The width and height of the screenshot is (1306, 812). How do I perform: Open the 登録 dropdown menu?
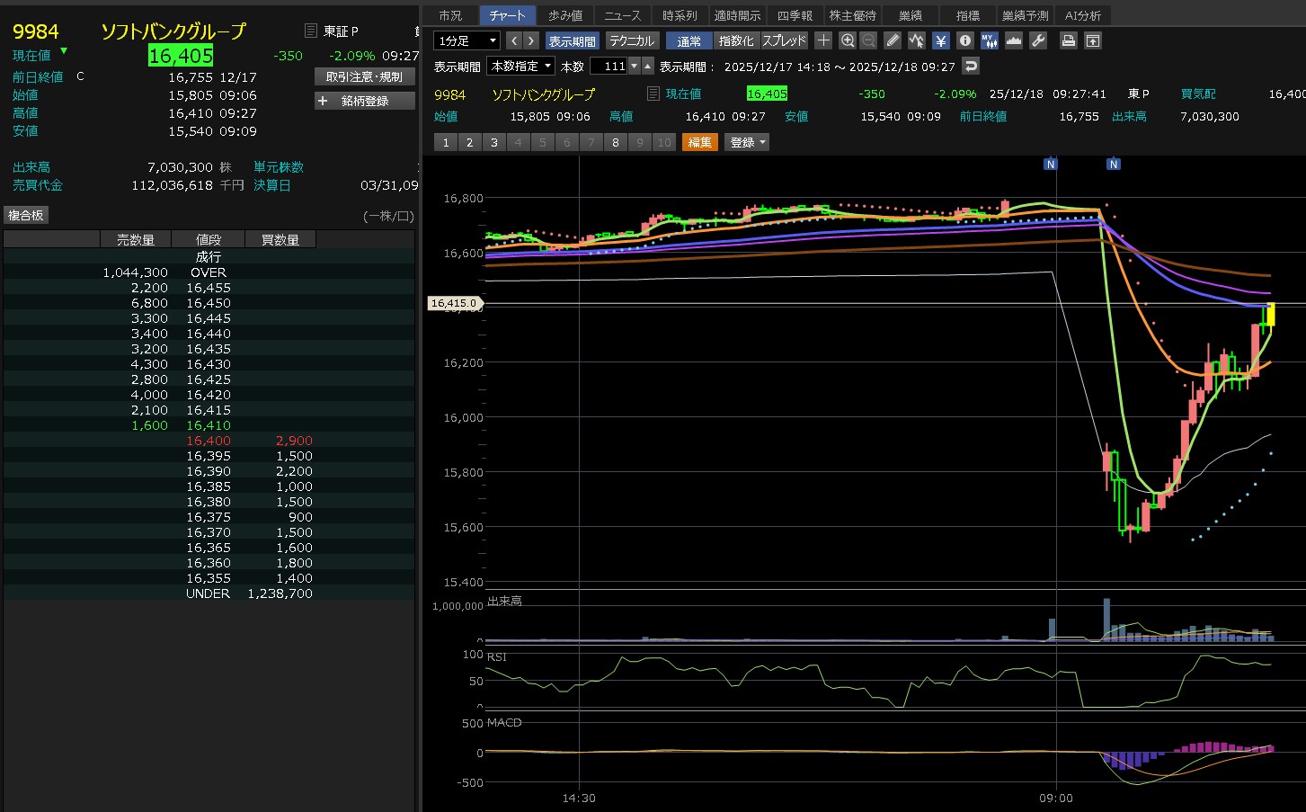(747, 142)
